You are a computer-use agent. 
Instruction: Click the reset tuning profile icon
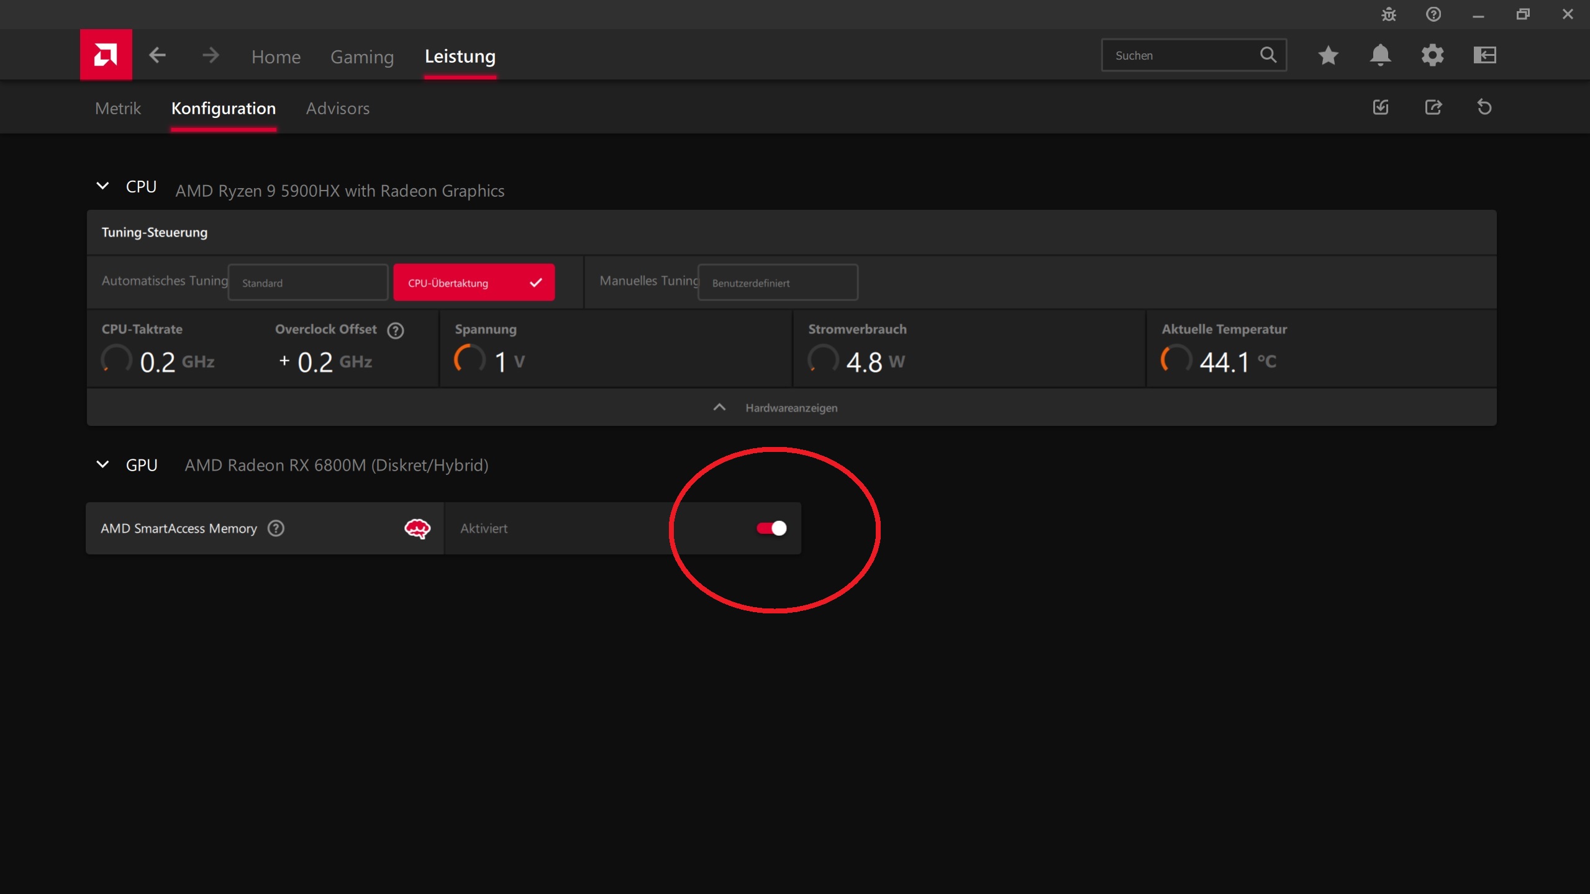[x=1484, y=107]
